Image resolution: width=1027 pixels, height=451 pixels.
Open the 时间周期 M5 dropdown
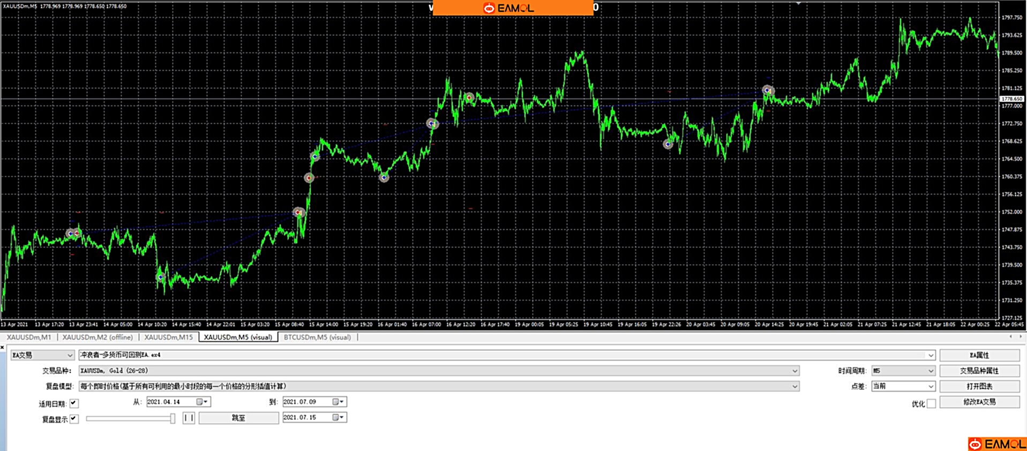[x=903, y=371]
